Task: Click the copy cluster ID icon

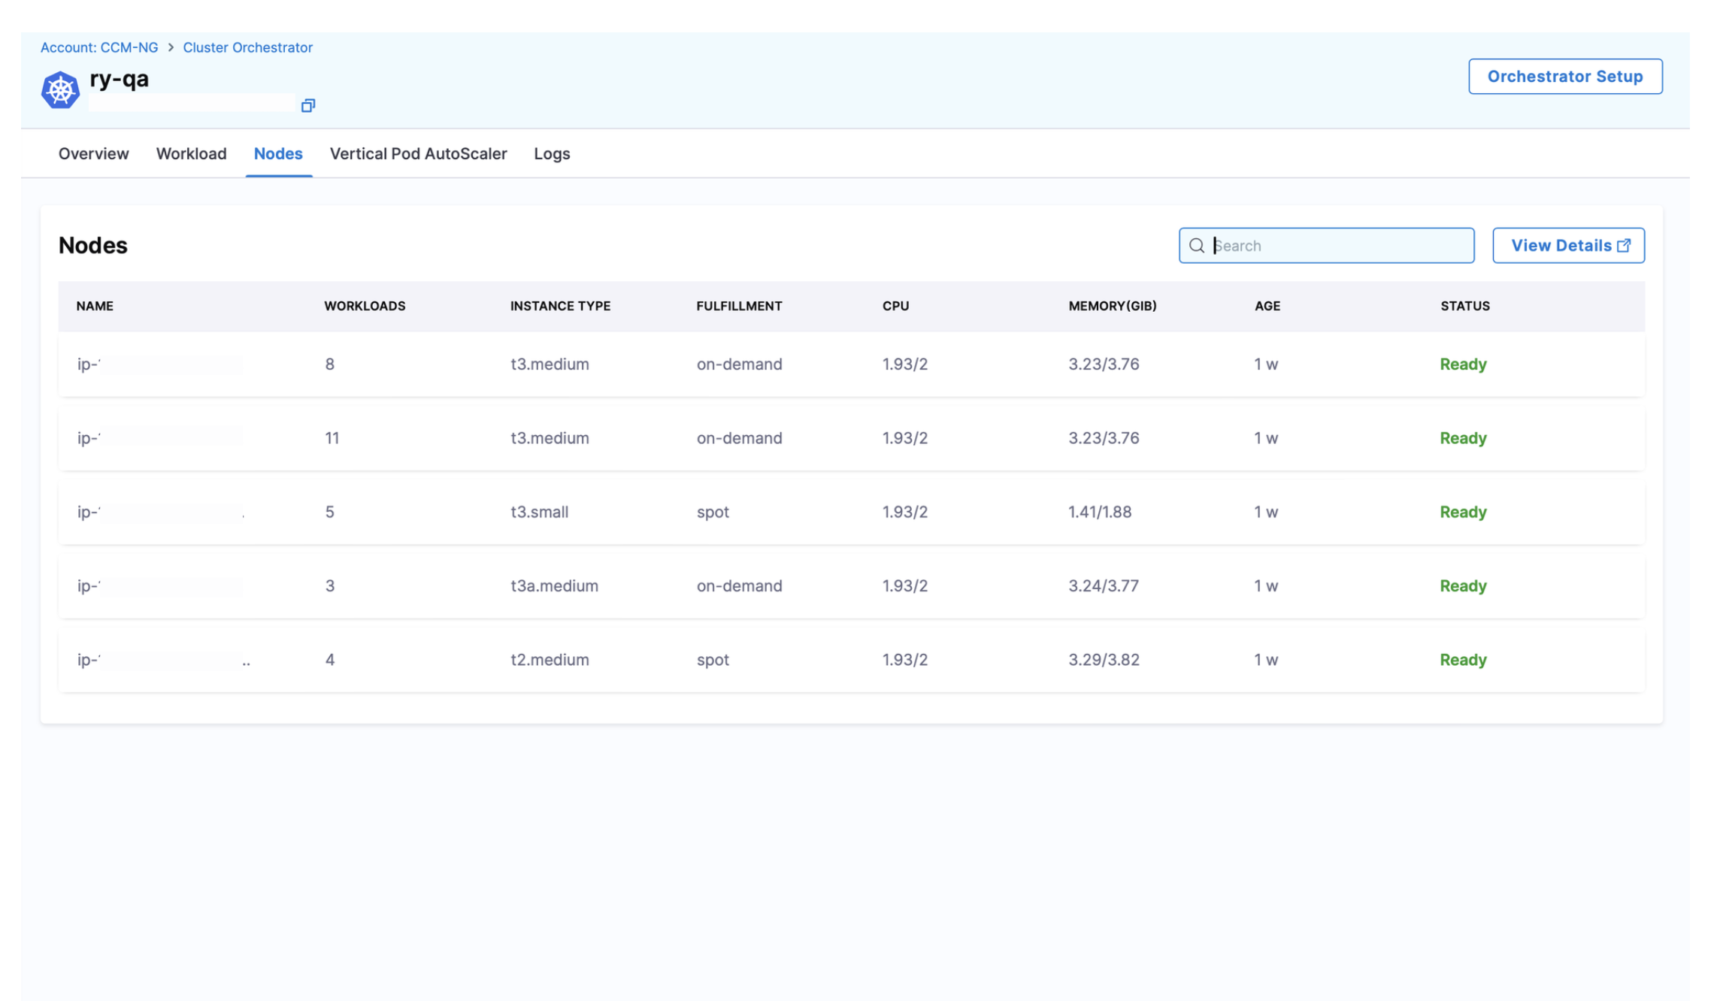Action: (x=307, y=105)
